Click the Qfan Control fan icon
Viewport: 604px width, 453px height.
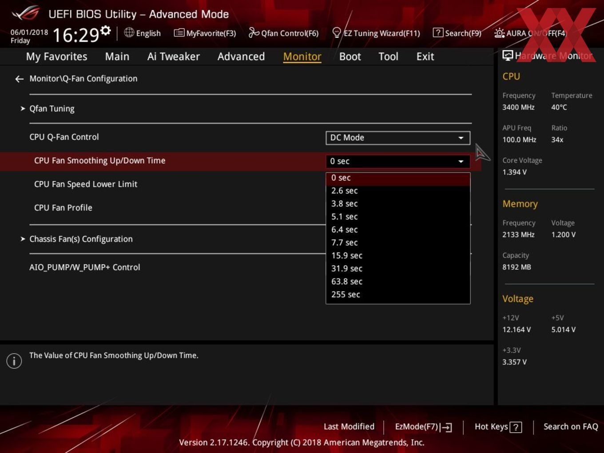coord(254,32)
